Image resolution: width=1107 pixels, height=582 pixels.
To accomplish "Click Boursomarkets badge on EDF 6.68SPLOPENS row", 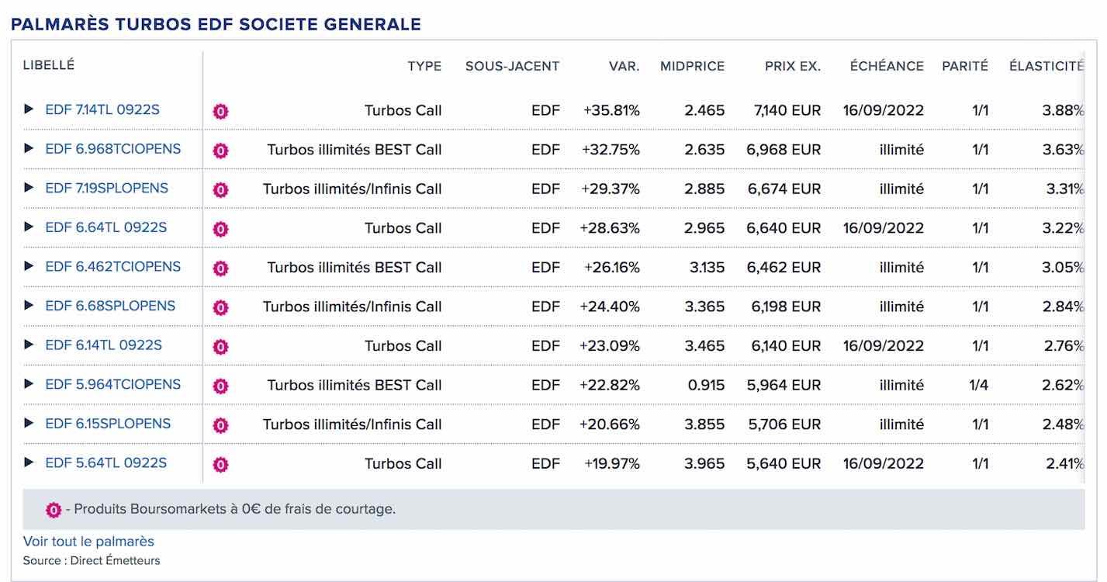I will [x=221, y=307].
